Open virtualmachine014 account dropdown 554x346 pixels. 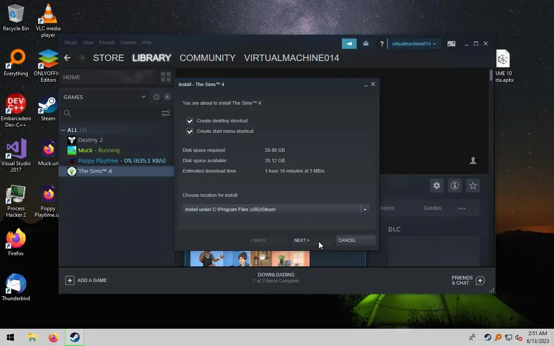pyautogui.click(x=414, y=44)
